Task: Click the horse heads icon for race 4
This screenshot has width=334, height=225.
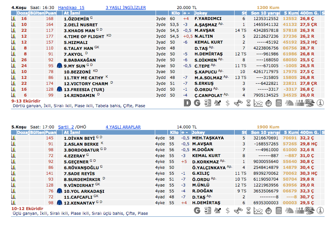Action: pos(290,103)
